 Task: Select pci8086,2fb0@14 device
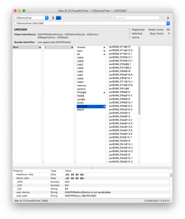(x=123, y=141)
